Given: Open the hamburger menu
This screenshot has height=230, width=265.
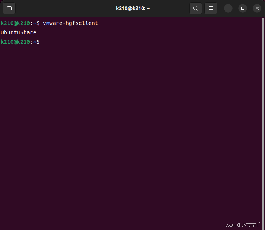Looking at the screenshot, I should (211, 8).
